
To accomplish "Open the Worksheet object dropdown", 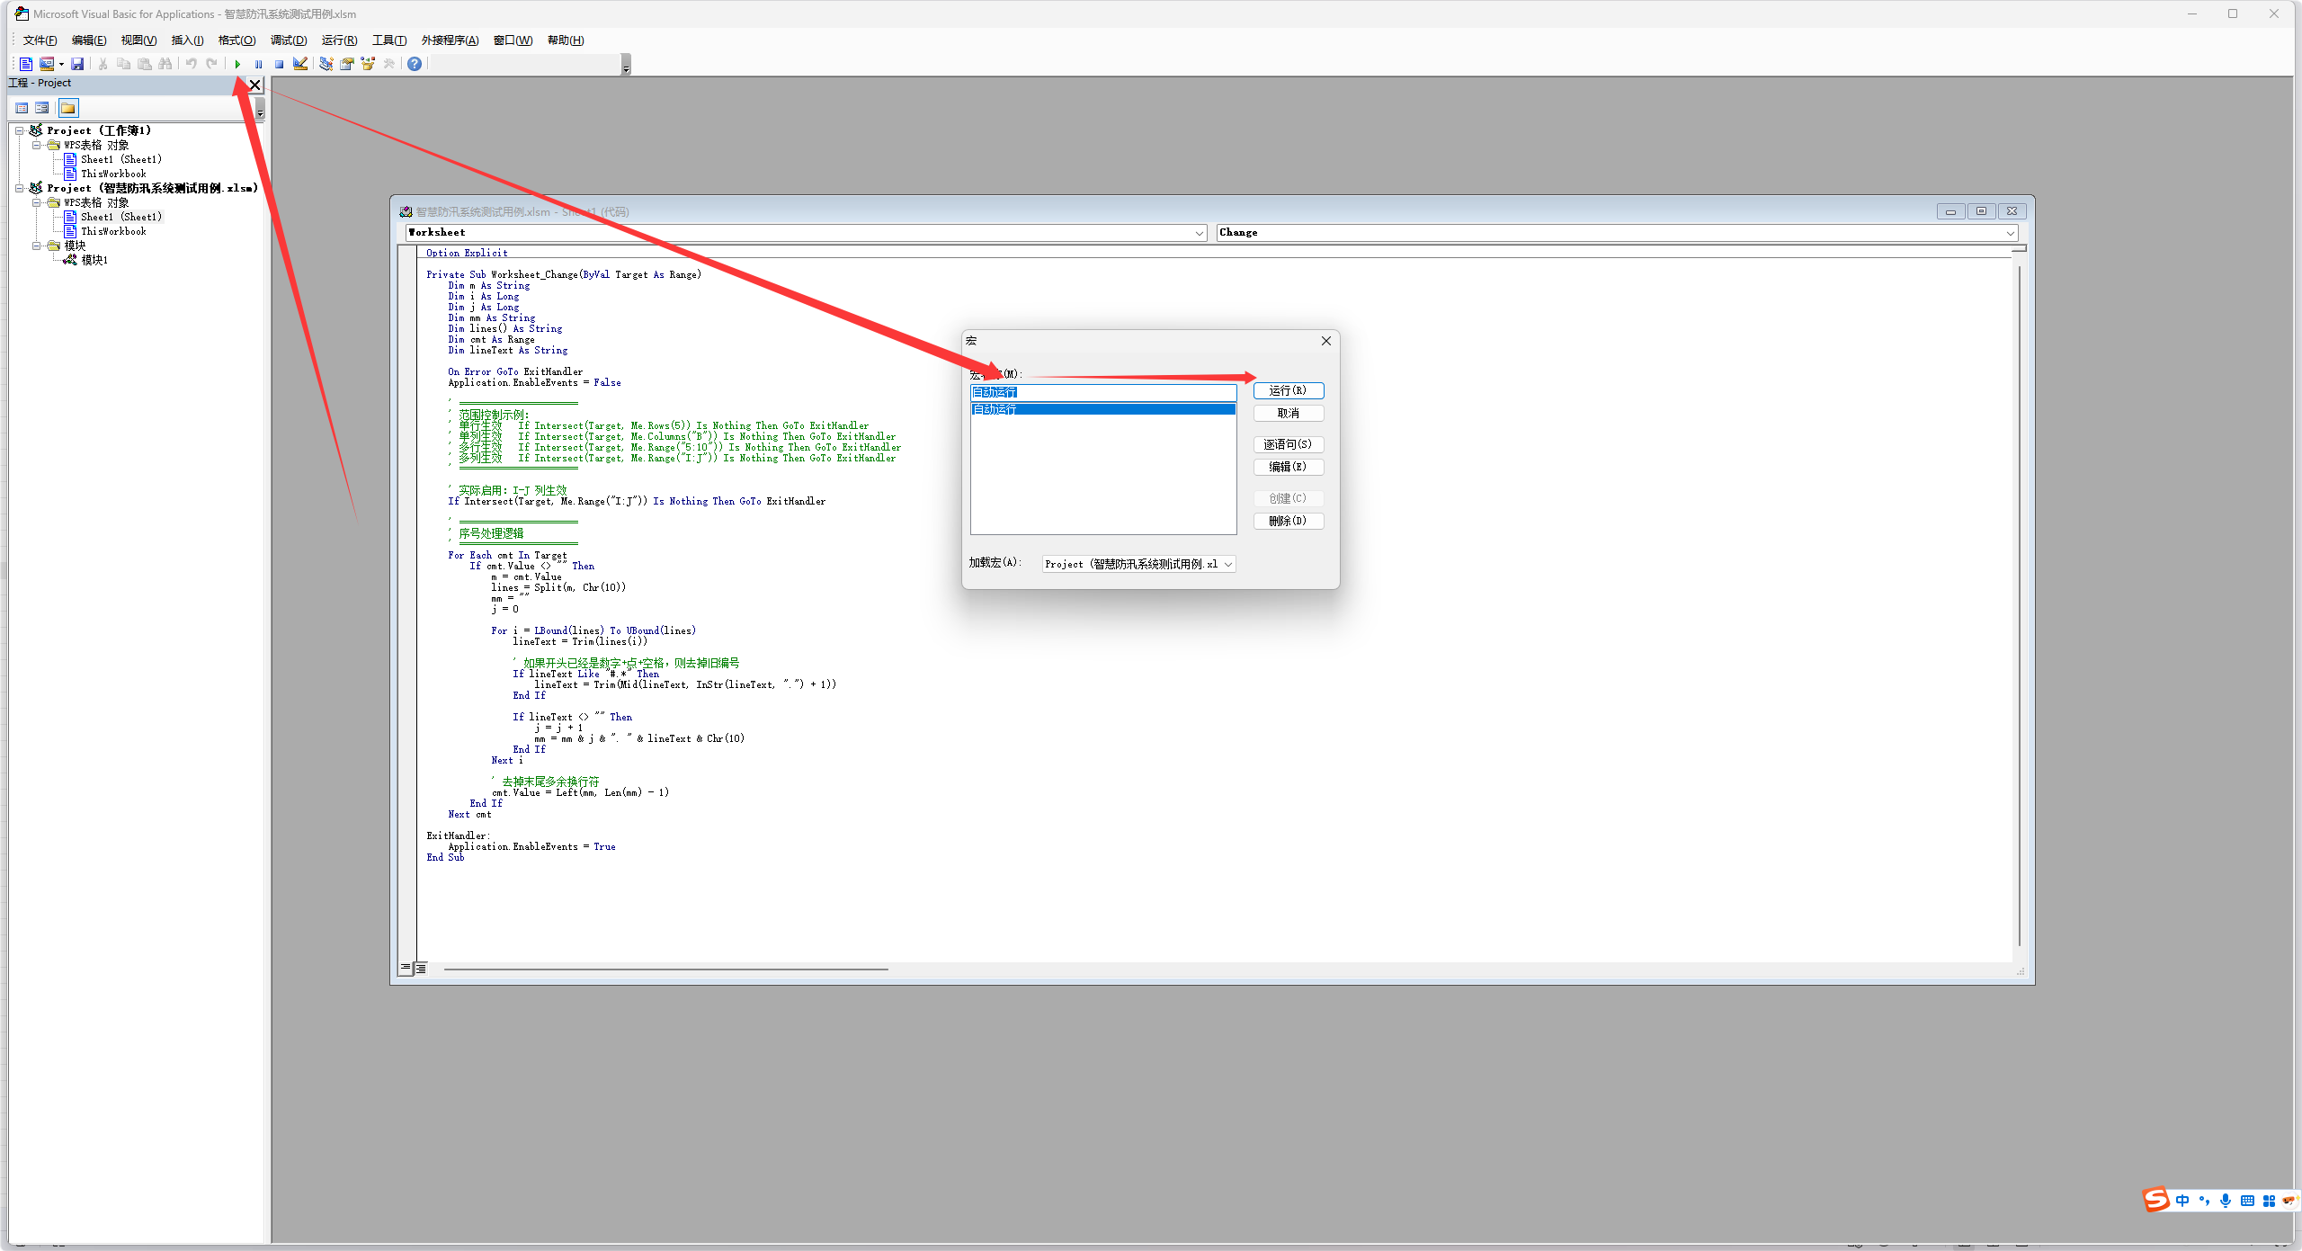I will [x=1199, y=233].
